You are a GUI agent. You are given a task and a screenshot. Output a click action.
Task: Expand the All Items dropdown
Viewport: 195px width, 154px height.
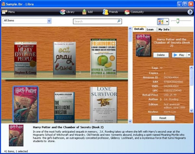click(49, 21)
